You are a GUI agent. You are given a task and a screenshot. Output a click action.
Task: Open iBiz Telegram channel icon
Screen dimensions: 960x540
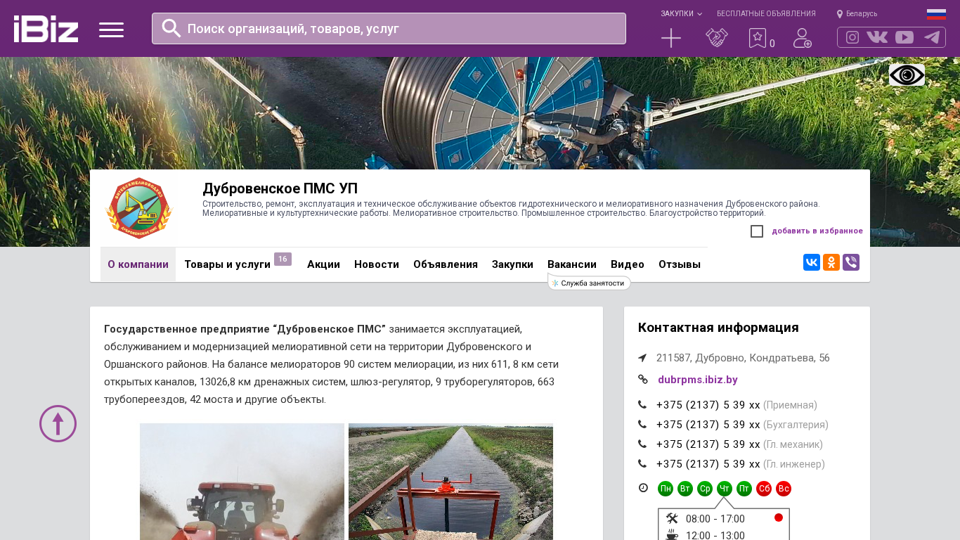[932, 37]
